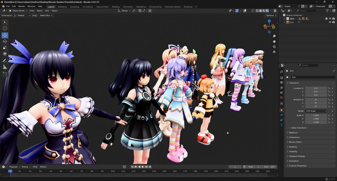Open the Options dropdown in viewport
Image resolution: width=337 pixels, height=181 pixels.
point(271,15)
